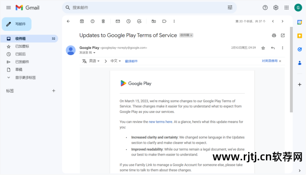Open email in a new window

(283, 35)
